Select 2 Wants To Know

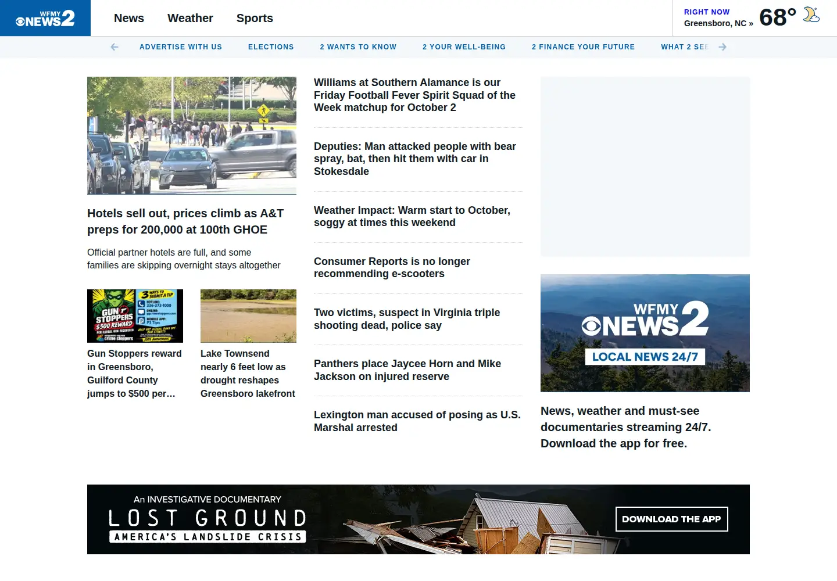[358, 47]
